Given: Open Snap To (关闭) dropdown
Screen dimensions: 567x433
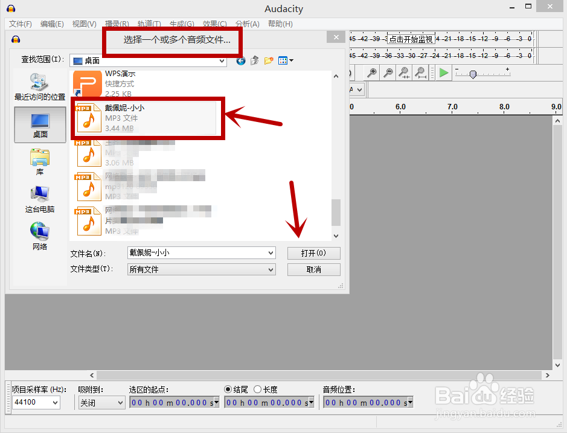Looking at the screenshot, I should (120, 403).
